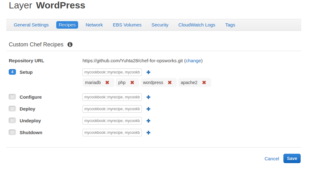Click the Setup label
The width and height of the screenshot is (320, 174).
pyautogui.click(x=26, y=72)
